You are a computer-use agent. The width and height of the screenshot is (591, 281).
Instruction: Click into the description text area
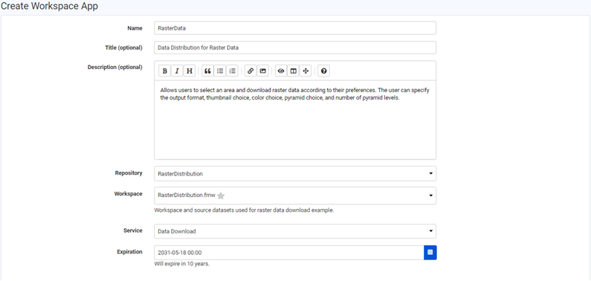[295, 120]
